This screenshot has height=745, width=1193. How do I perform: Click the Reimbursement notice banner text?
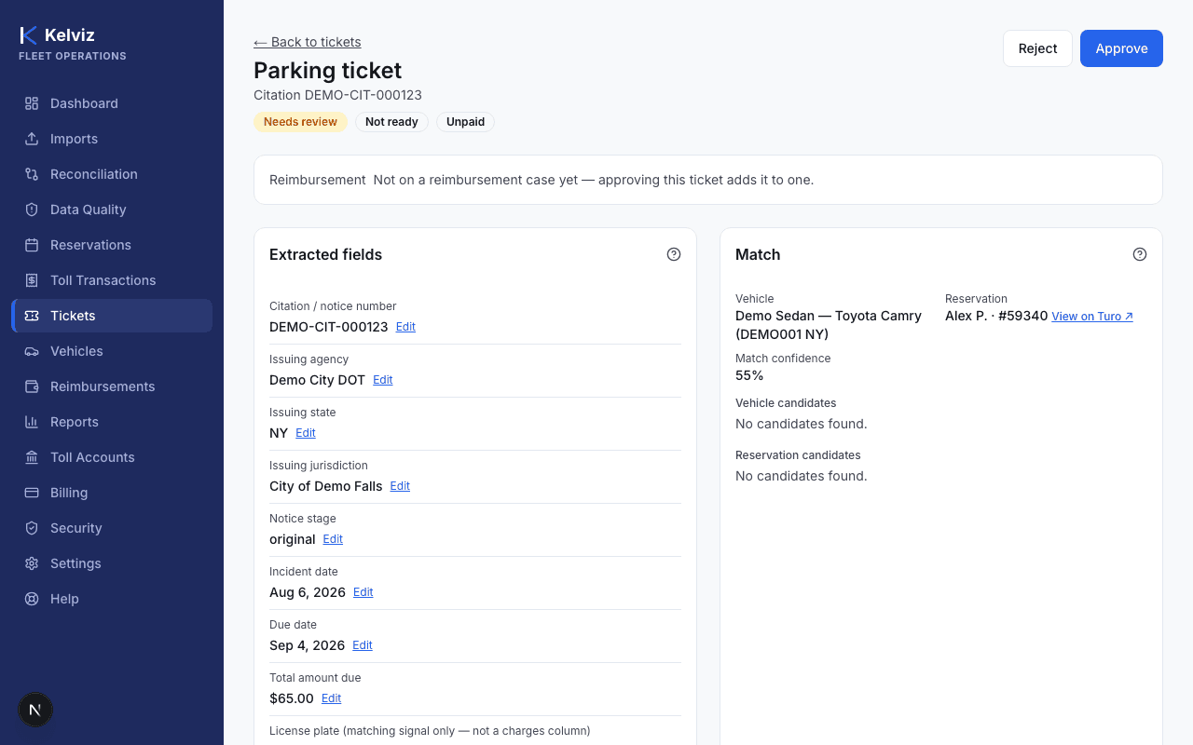point(542,180)
